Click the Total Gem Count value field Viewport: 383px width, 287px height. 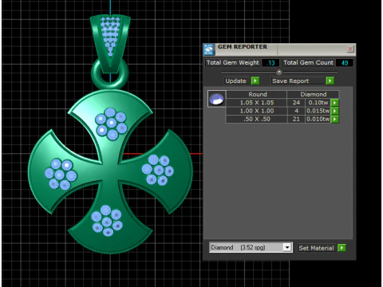345,63
